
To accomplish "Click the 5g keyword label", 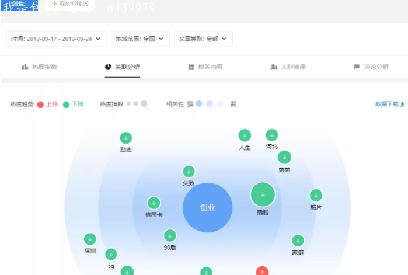I will [111, 266].
